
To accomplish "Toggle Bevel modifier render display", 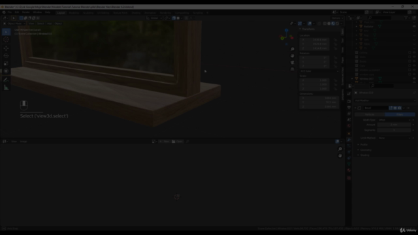I will pyautogui.click(x=399, y=108).
